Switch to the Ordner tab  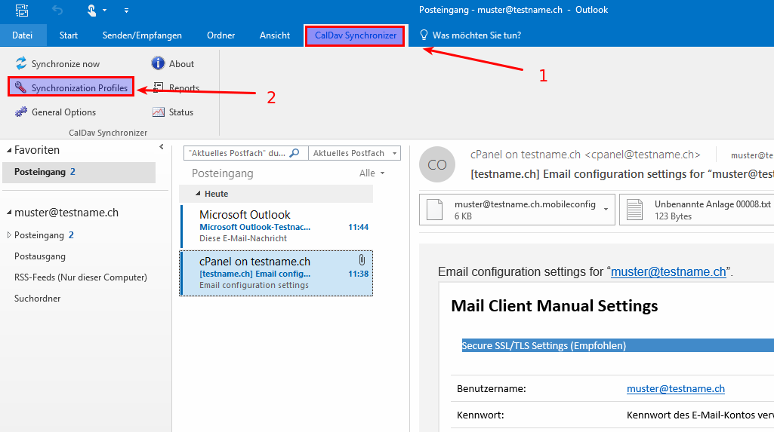220,35
